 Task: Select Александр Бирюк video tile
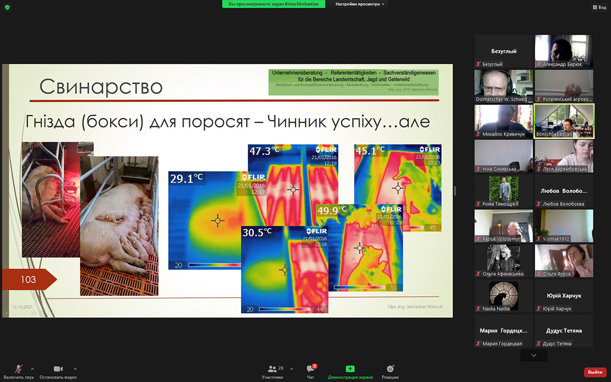564,51
